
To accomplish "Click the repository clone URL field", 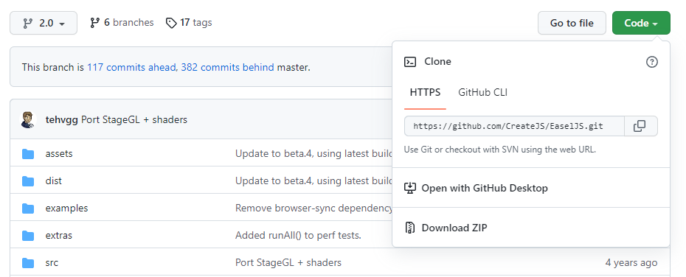I will [514, 126].
